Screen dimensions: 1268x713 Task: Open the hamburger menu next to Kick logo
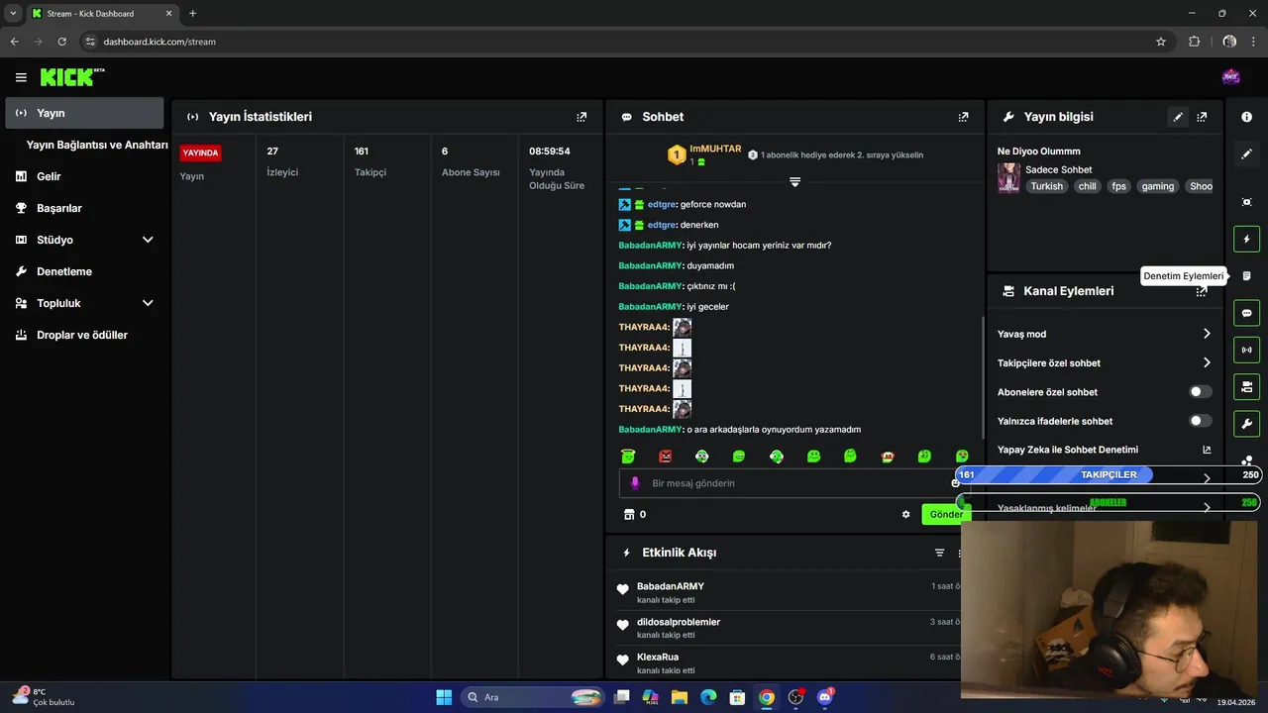(x=21, y=77)
